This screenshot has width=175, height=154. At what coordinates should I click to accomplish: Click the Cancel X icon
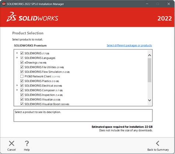11,143
